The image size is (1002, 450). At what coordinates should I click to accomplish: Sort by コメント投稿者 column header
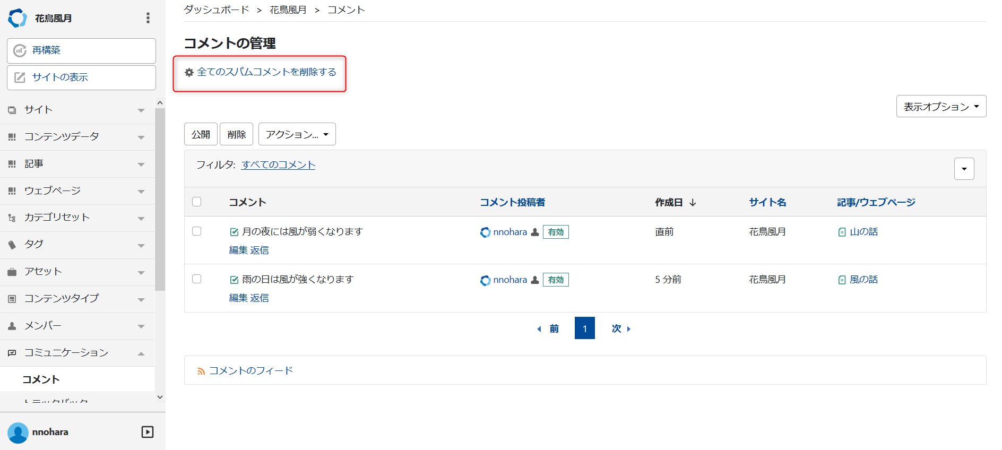[512, 202]
